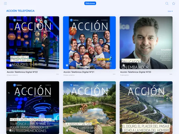Click title Acción Telefónica Digital Nº20

click(x=136, y=72)
